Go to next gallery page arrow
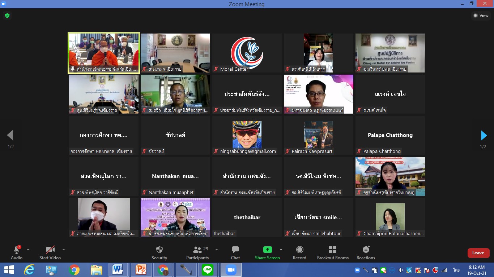This screenshot has height=277, width=494. [484, 135]
